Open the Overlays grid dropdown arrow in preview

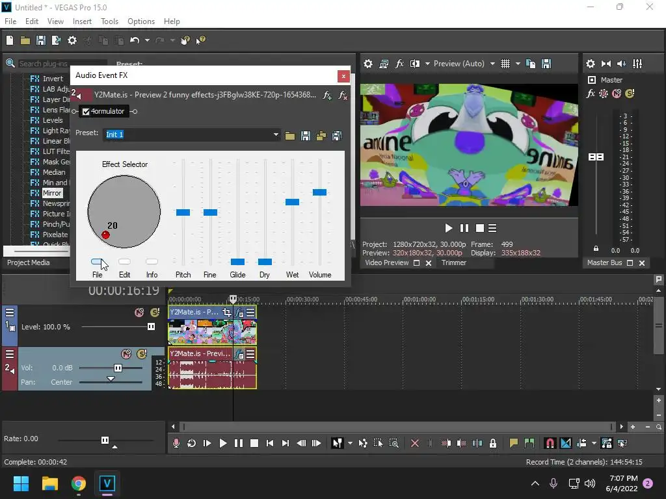coord(518,64)
